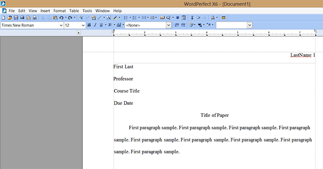Click the Print printer icon
The height and width of the screenshot is (169, 323).
tap(35, 17)
